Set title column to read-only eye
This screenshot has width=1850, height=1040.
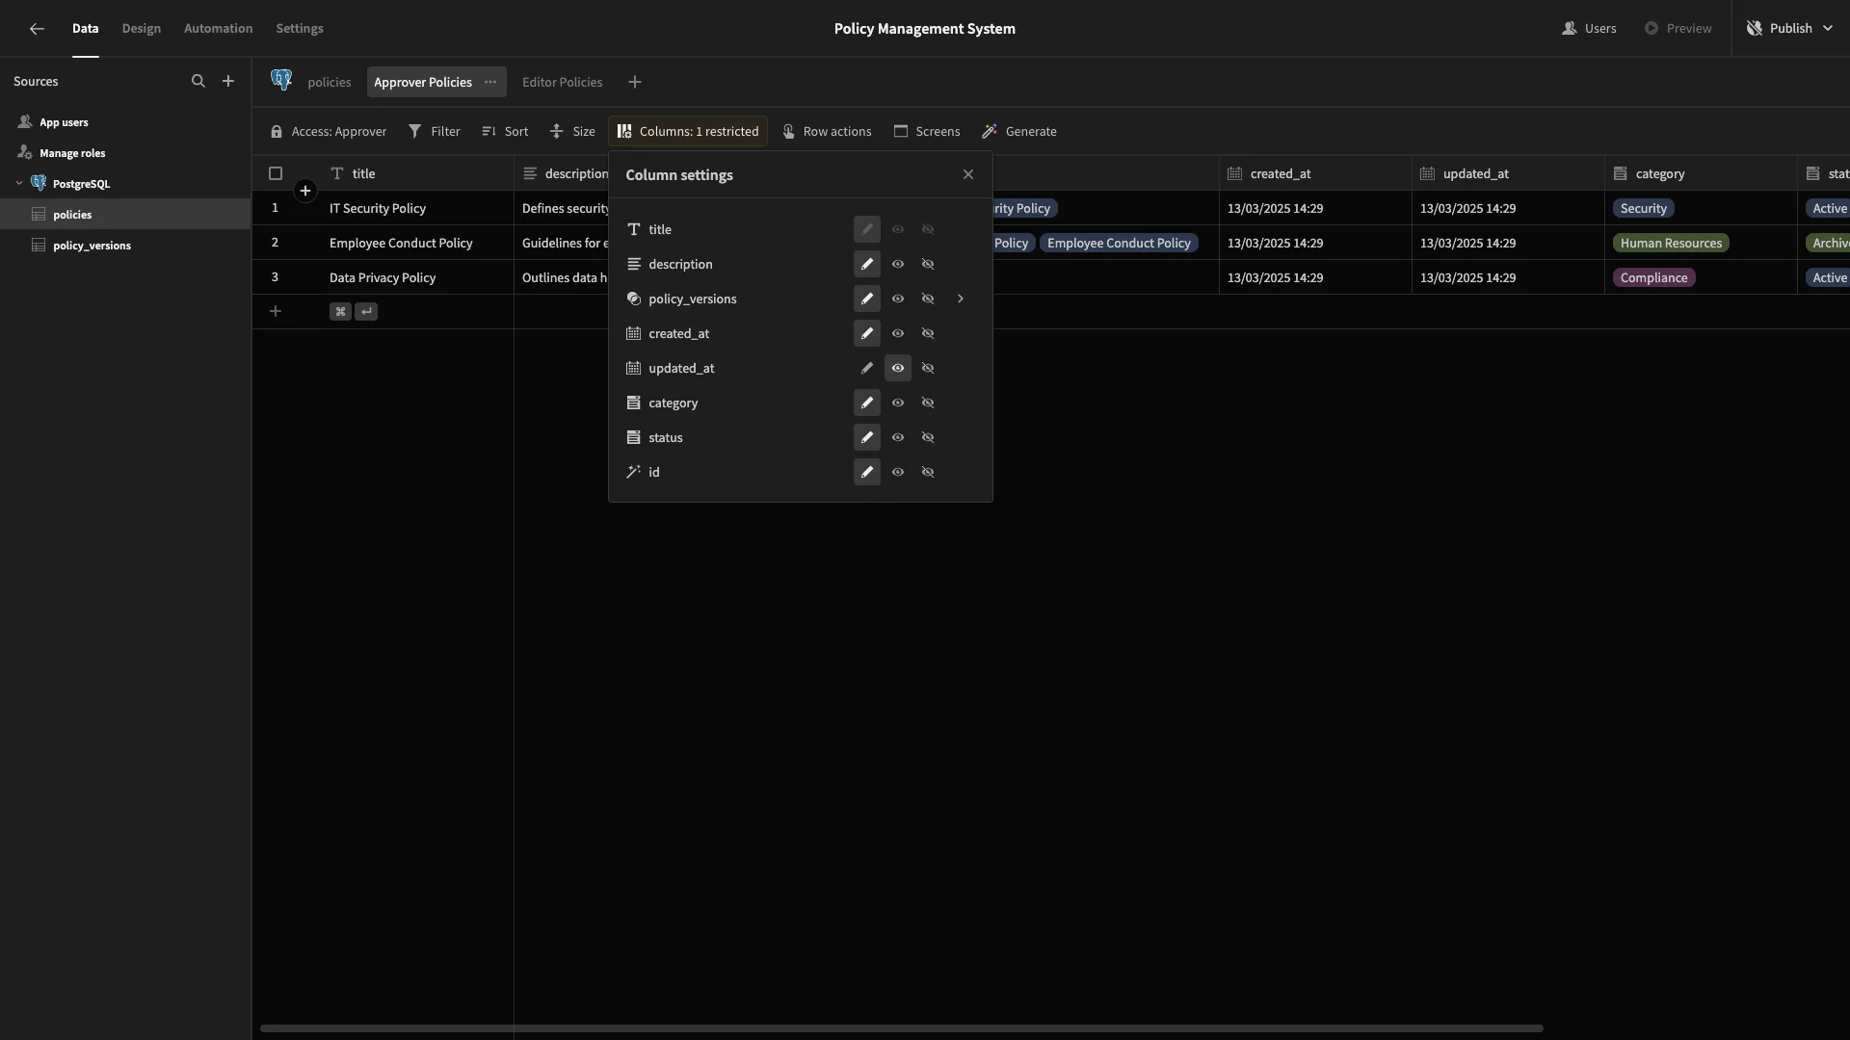pyautogui.click(x=898, y=229)
